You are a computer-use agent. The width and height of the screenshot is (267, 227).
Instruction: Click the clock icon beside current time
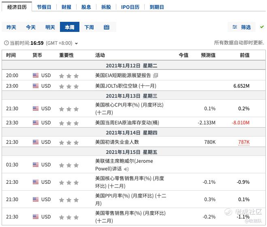[x=6, y=43]
